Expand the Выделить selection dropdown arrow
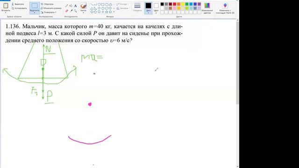Screen dimensions: 299x168 pos(35,13)
